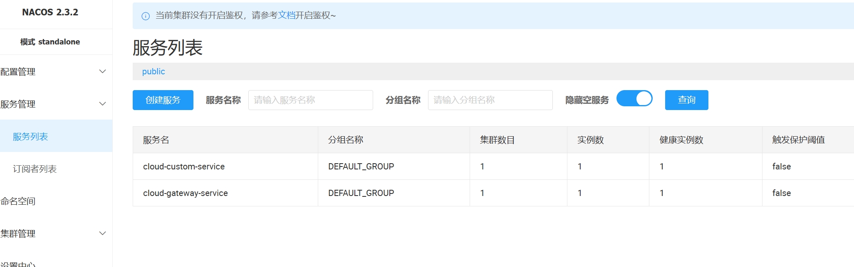854x267 pixels.
Task: Click the cloud-custom-service row name
Action: pos(184,167)
